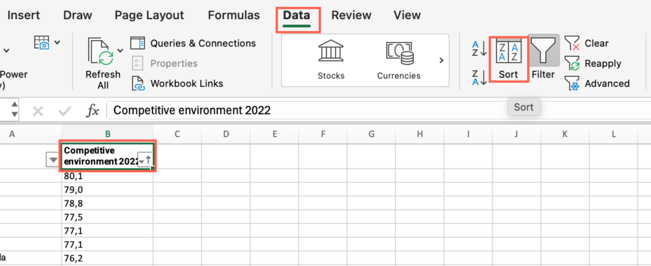
Task: Sort ascending with the A to Z icon
Action: tap(480, 48)
